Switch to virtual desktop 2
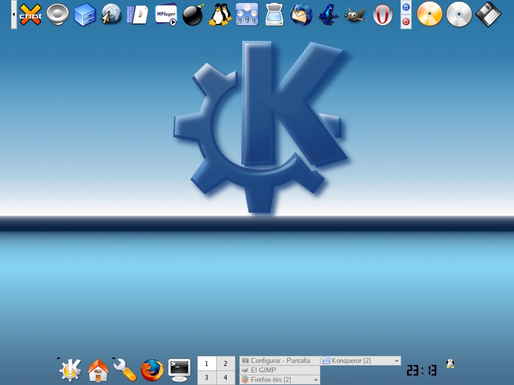 (225, 363)
